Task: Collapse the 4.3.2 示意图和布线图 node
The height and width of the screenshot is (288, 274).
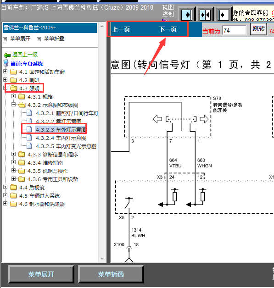Action: click(13, 104)
